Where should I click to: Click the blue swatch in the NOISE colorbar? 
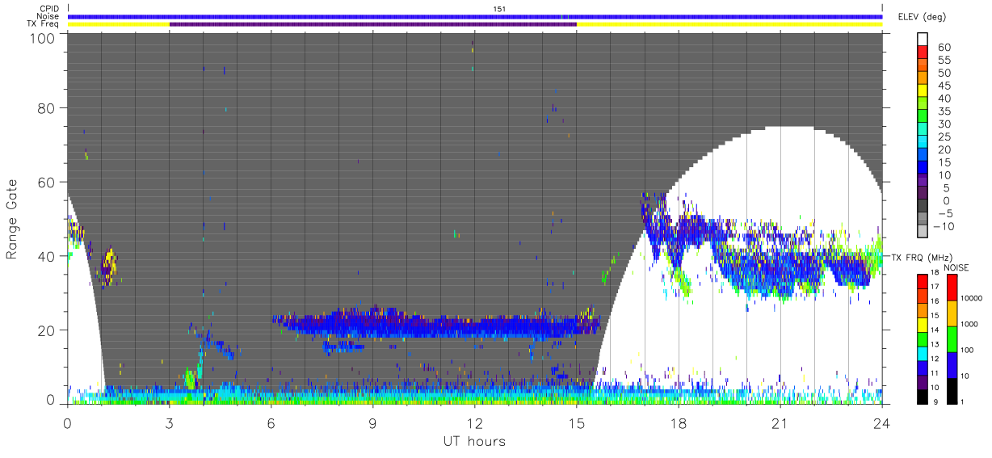951,363
